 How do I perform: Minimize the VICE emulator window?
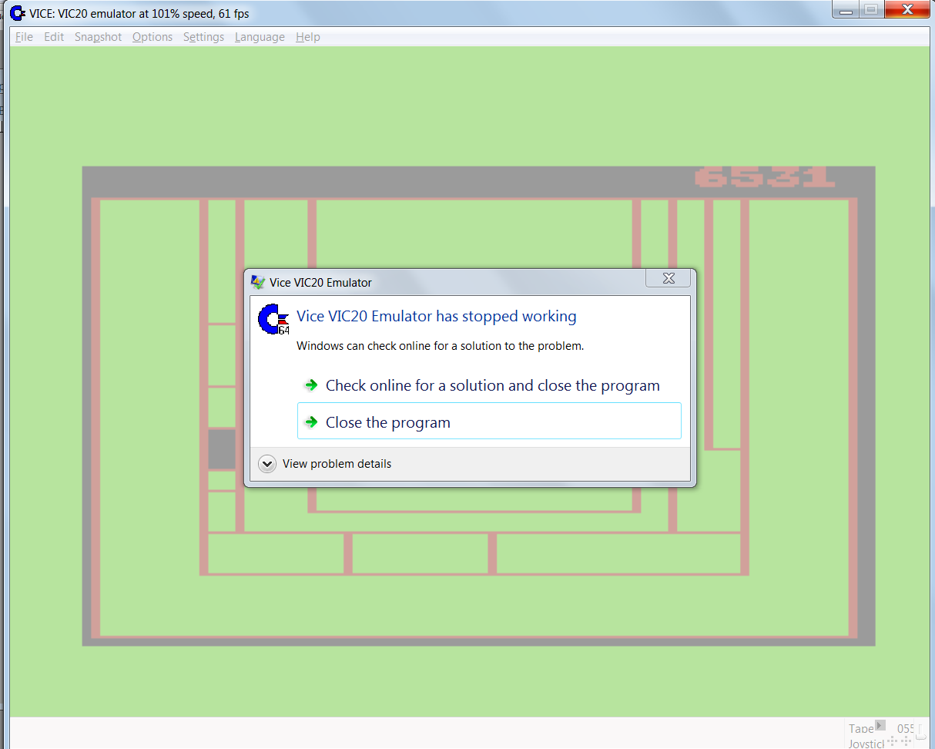coord(847,10)
